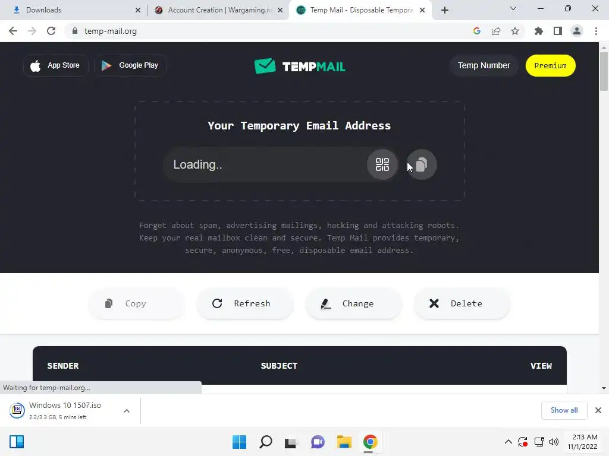View site information via the lock icon
This screenshot has height=456, width=609.
[75, 31]
